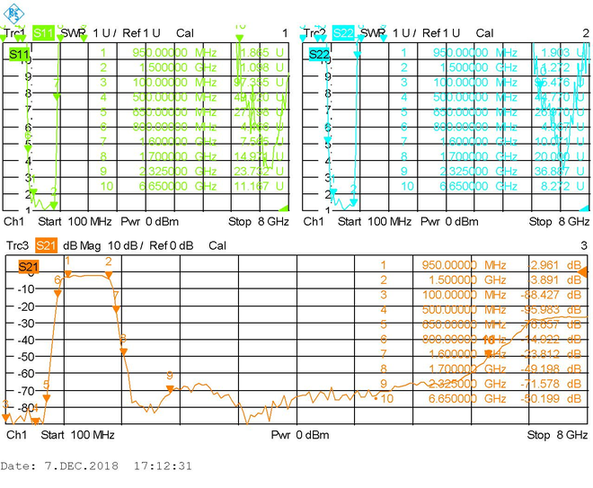
Task: Select the orange S21 trace label box
Action: coord(29,267)
